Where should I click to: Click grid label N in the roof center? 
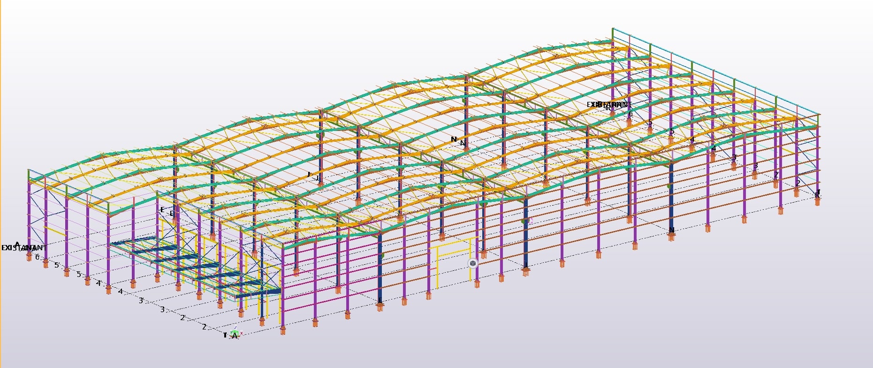coord(454,139)
